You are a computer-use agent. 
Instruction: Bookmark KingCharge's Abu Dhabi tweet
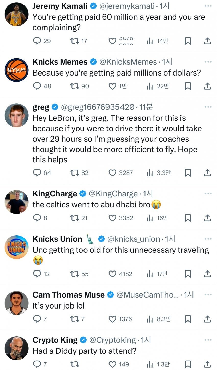coord(188,218)
